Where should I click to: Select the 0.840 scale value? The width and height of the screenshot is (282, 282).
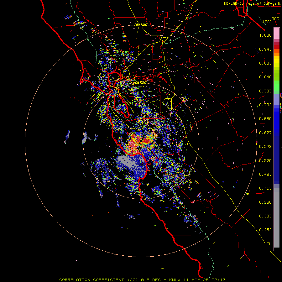tap(265, 77)
